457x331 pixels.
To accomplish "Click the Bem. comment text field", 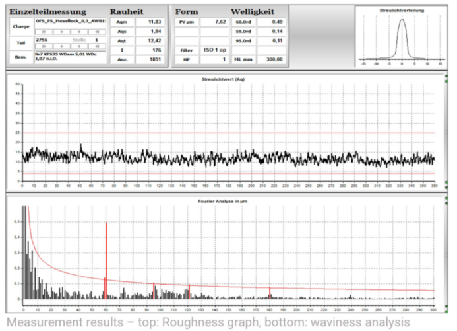I will click(69, 59).
